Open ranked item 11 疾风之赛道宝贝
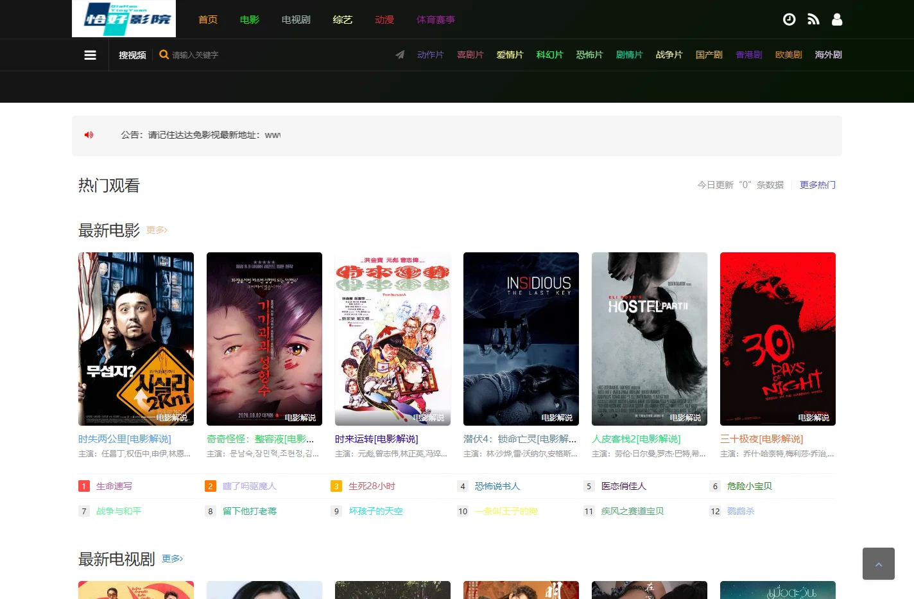This screenshot has height=599, width=914. point(633,511)
